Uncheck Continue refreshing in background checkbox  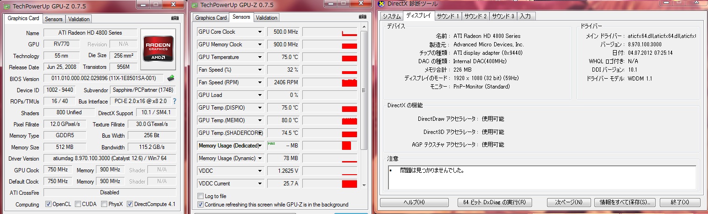201,205
